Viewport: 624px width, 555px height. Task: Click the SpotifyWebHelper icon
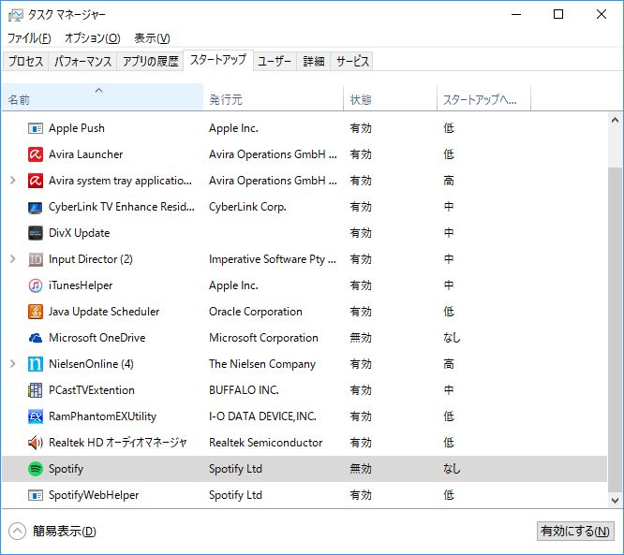36,495
